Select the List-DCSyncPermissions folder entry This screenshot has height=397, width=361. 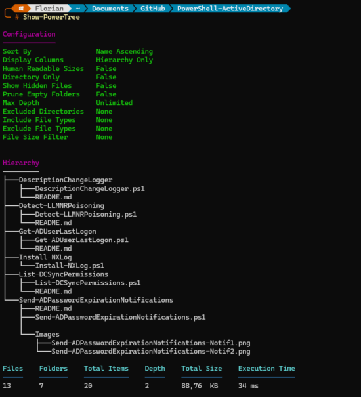pyautogui.click(x=64, y=274)
